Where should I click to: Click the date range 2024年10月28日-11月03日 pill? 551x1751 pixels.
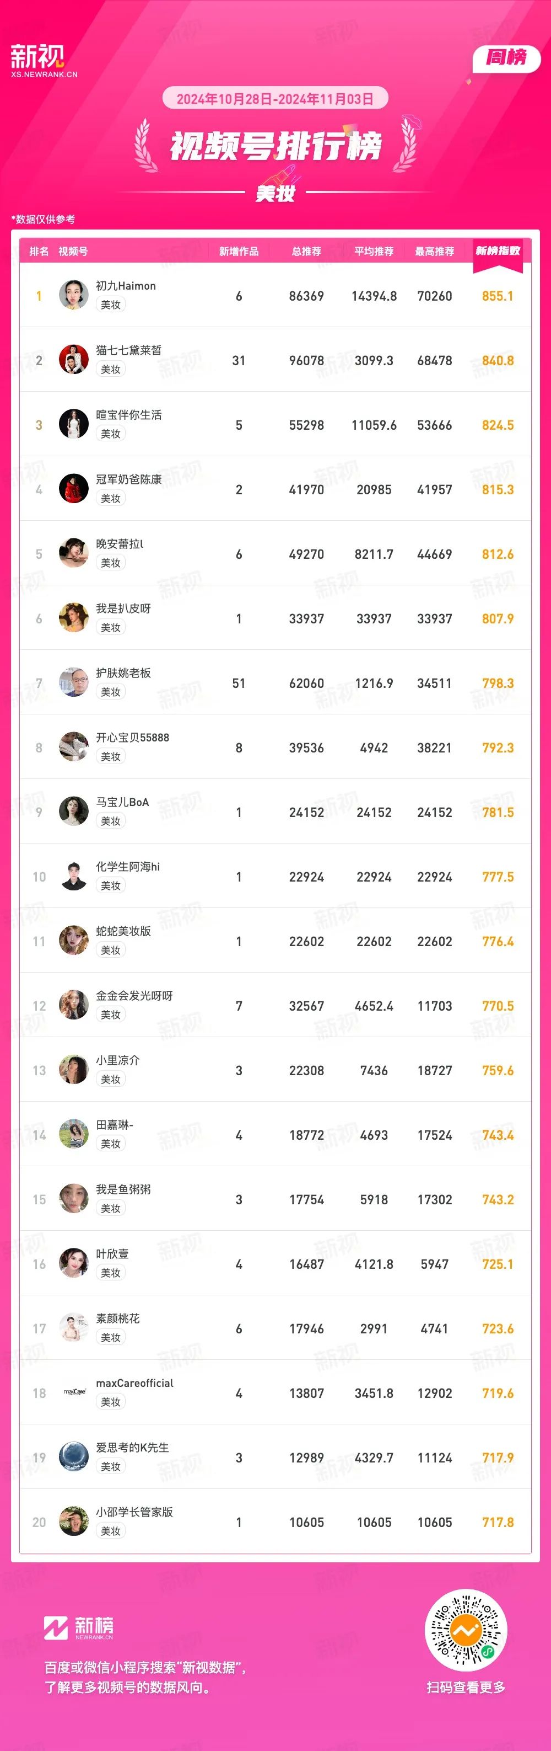point(275,99)
